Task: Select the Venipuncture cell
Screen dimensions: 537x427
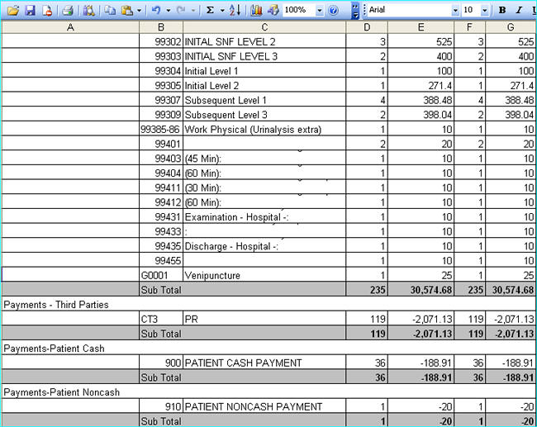Action: click(264, 275)
